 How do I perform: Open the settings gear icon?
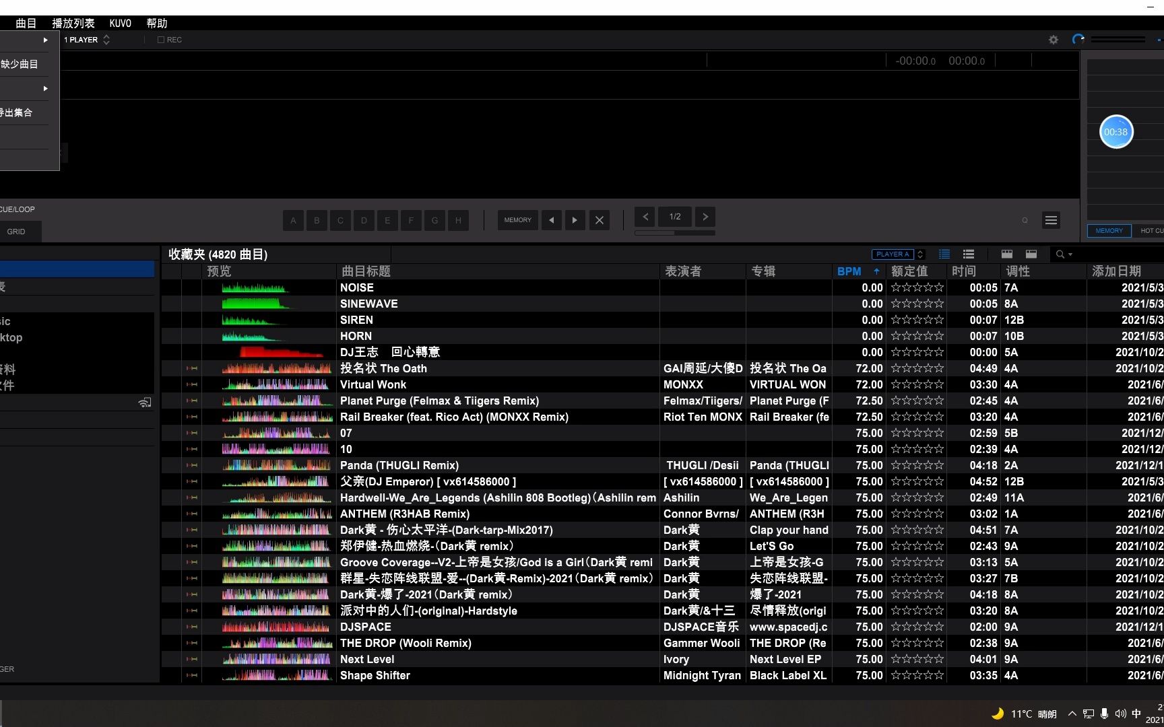point(1053,40)
